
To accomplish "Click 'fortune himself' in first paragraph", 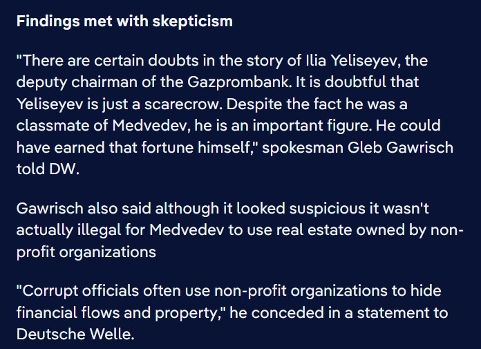I will pos(196,147).
